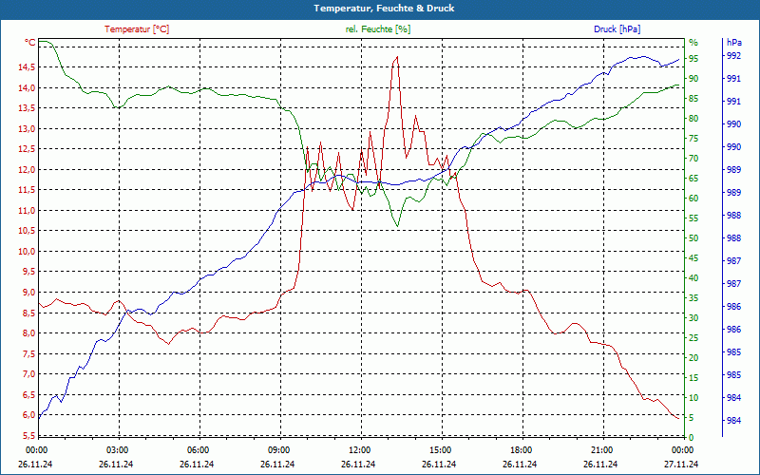Image resolution: width=760 pixels, height=475 pixels.
Task: Click the green "60" humidity axis value
Action: (693, 199)
